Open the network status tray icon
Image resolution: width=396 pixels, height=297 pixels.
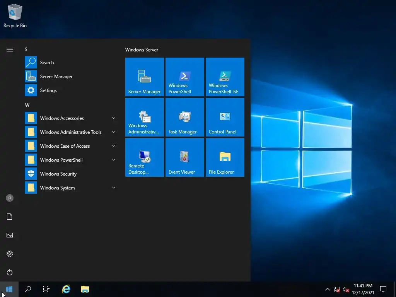point(337,289)
